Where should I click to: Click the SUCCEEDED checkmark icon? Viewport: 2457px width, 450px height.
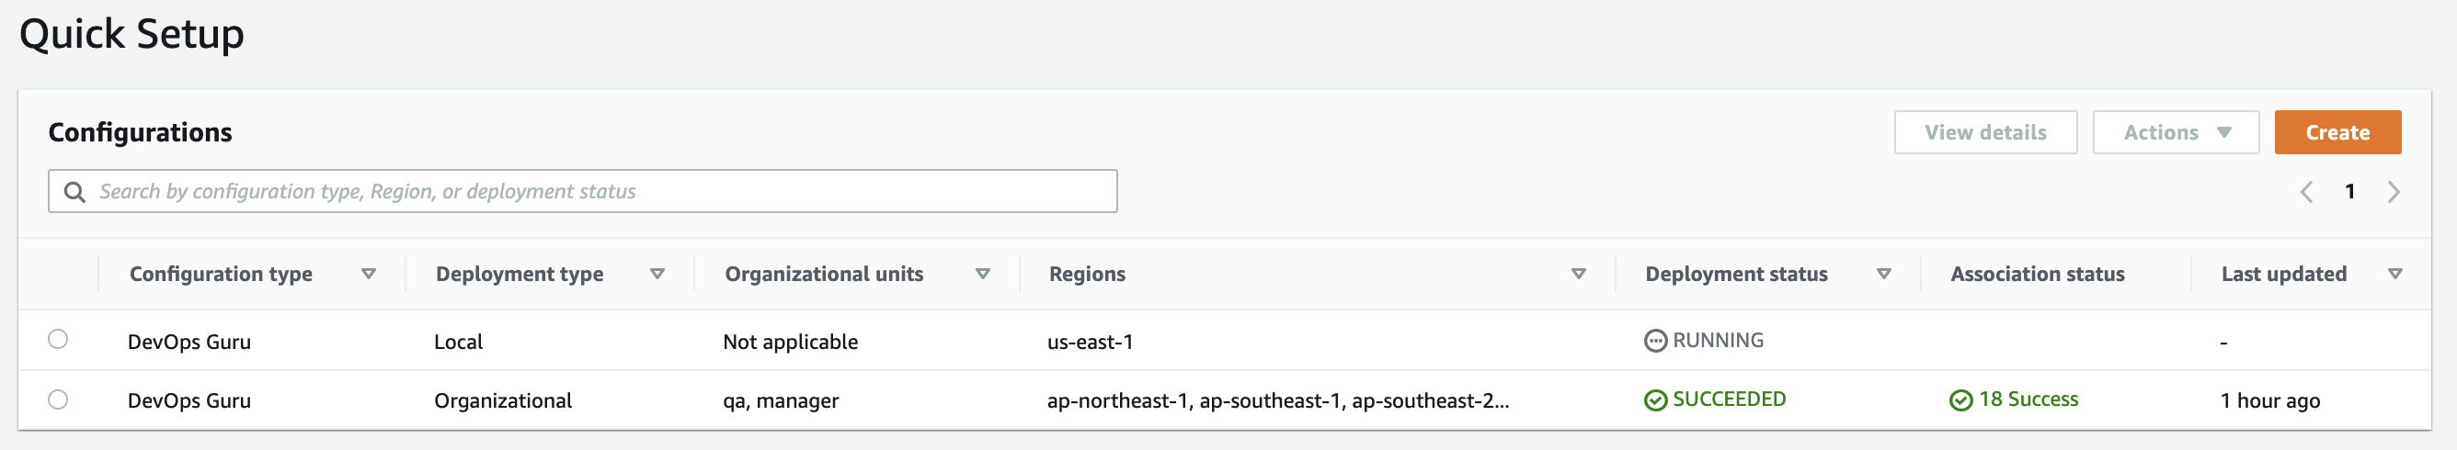tap(1655, 399)
